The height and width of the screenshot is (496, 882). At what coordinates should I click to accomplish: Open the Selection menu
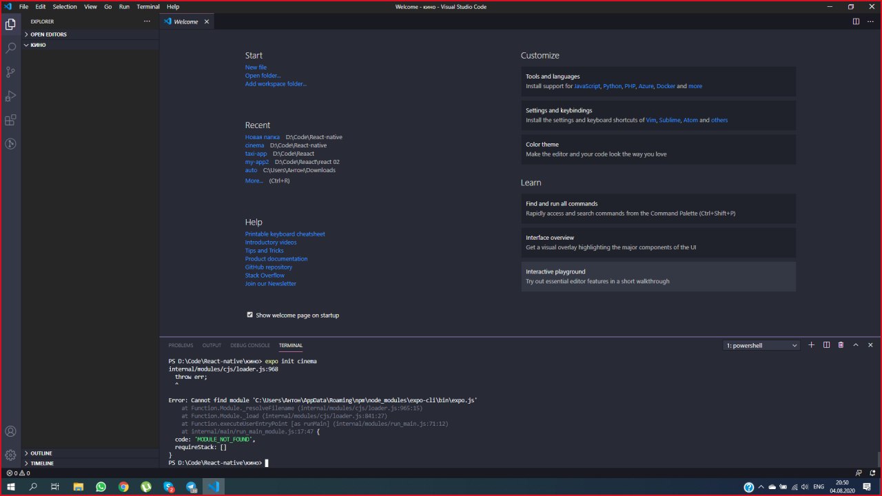point(65,6)
